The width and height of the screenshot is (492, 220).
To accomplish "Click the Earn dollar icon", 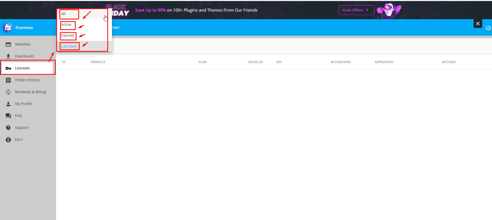I will coord(9,139).
